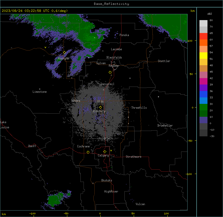Click the Banff label
The width and height of the screenshot is (223, 217).
coord(32,146)
